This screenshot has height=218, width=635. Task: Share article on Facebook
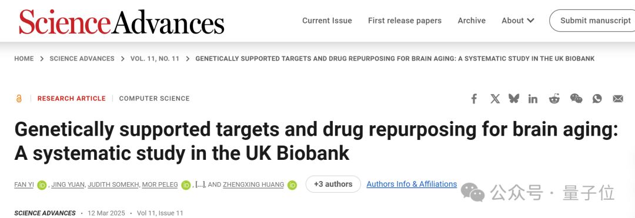pos(474,98)
